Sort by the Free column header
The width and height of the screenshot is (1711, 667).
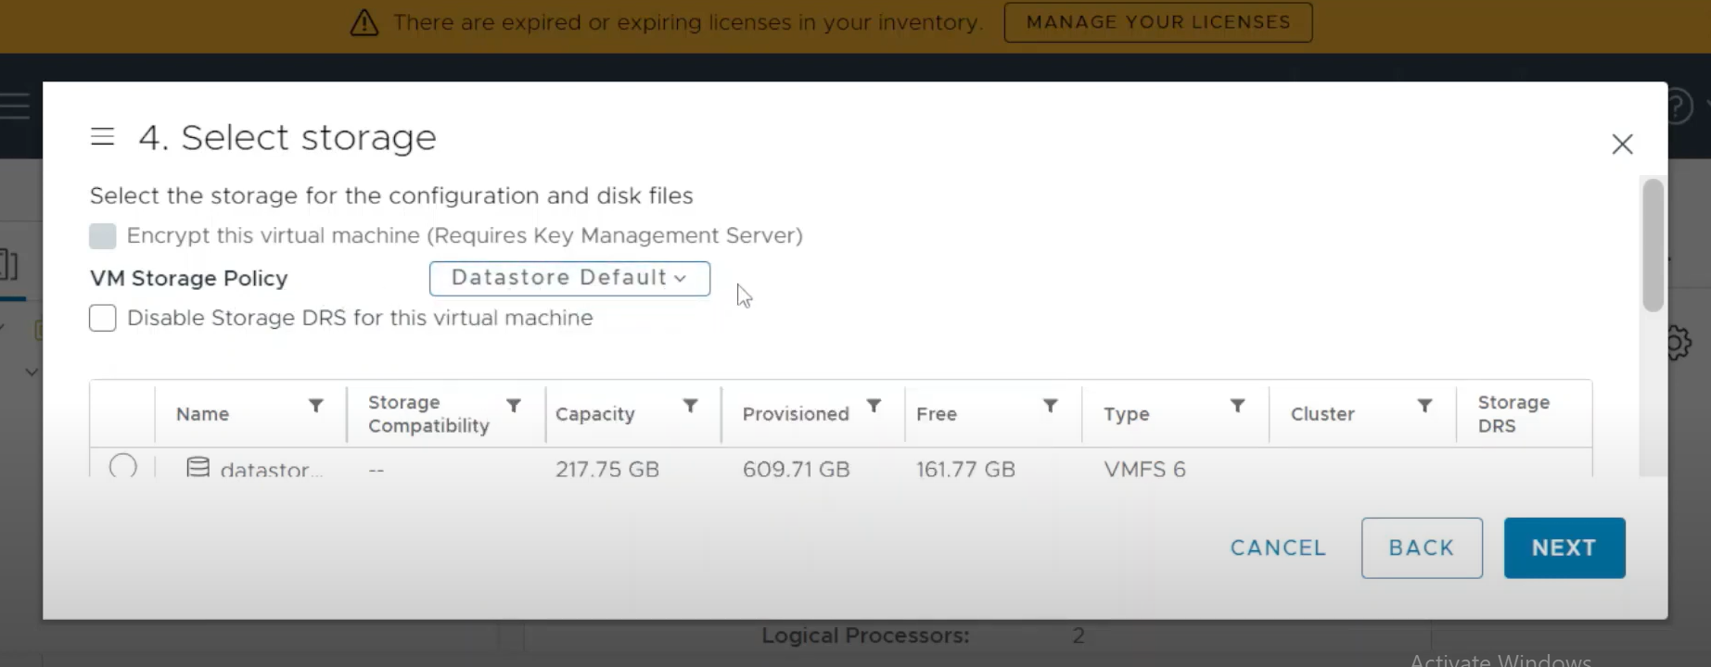coord(937,414)
